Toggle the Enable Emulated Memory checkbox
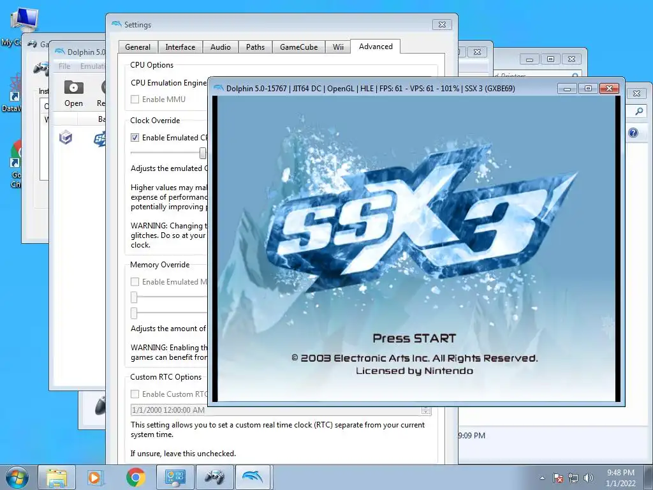The image size is (653, 490). 135,281
